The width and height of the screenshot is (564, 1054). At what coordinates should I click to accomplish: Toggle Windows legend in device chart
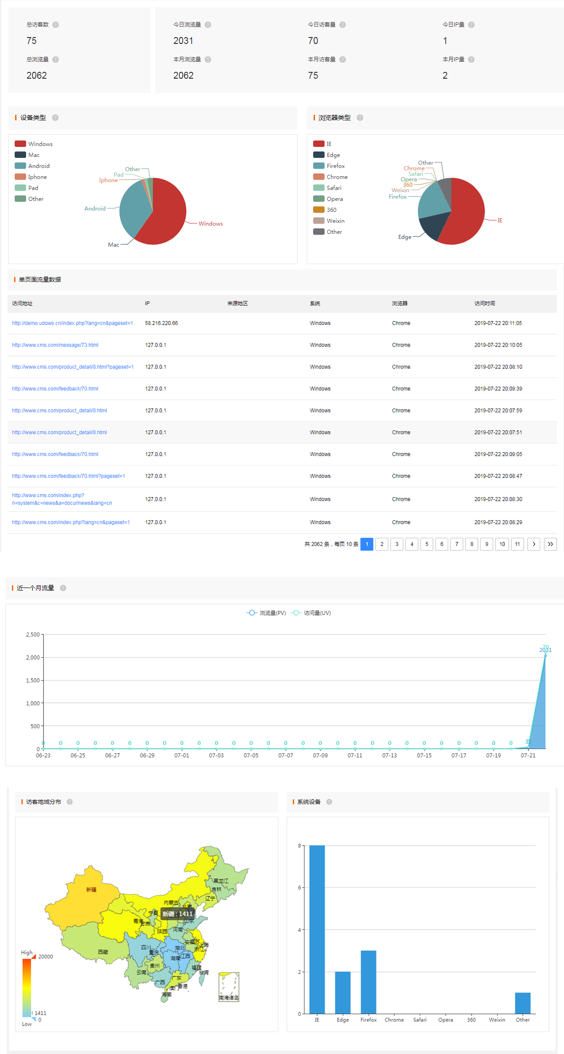[x=33, y=144]
